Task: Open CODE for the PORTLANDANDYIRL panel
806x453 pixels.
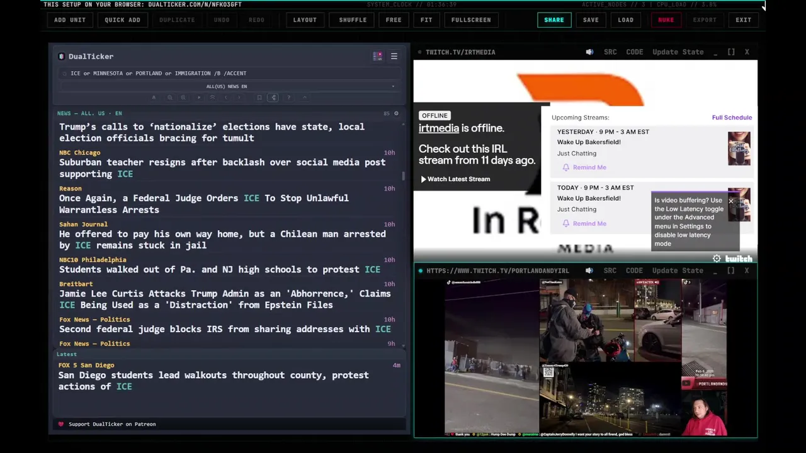Action: tap(634, 271)
